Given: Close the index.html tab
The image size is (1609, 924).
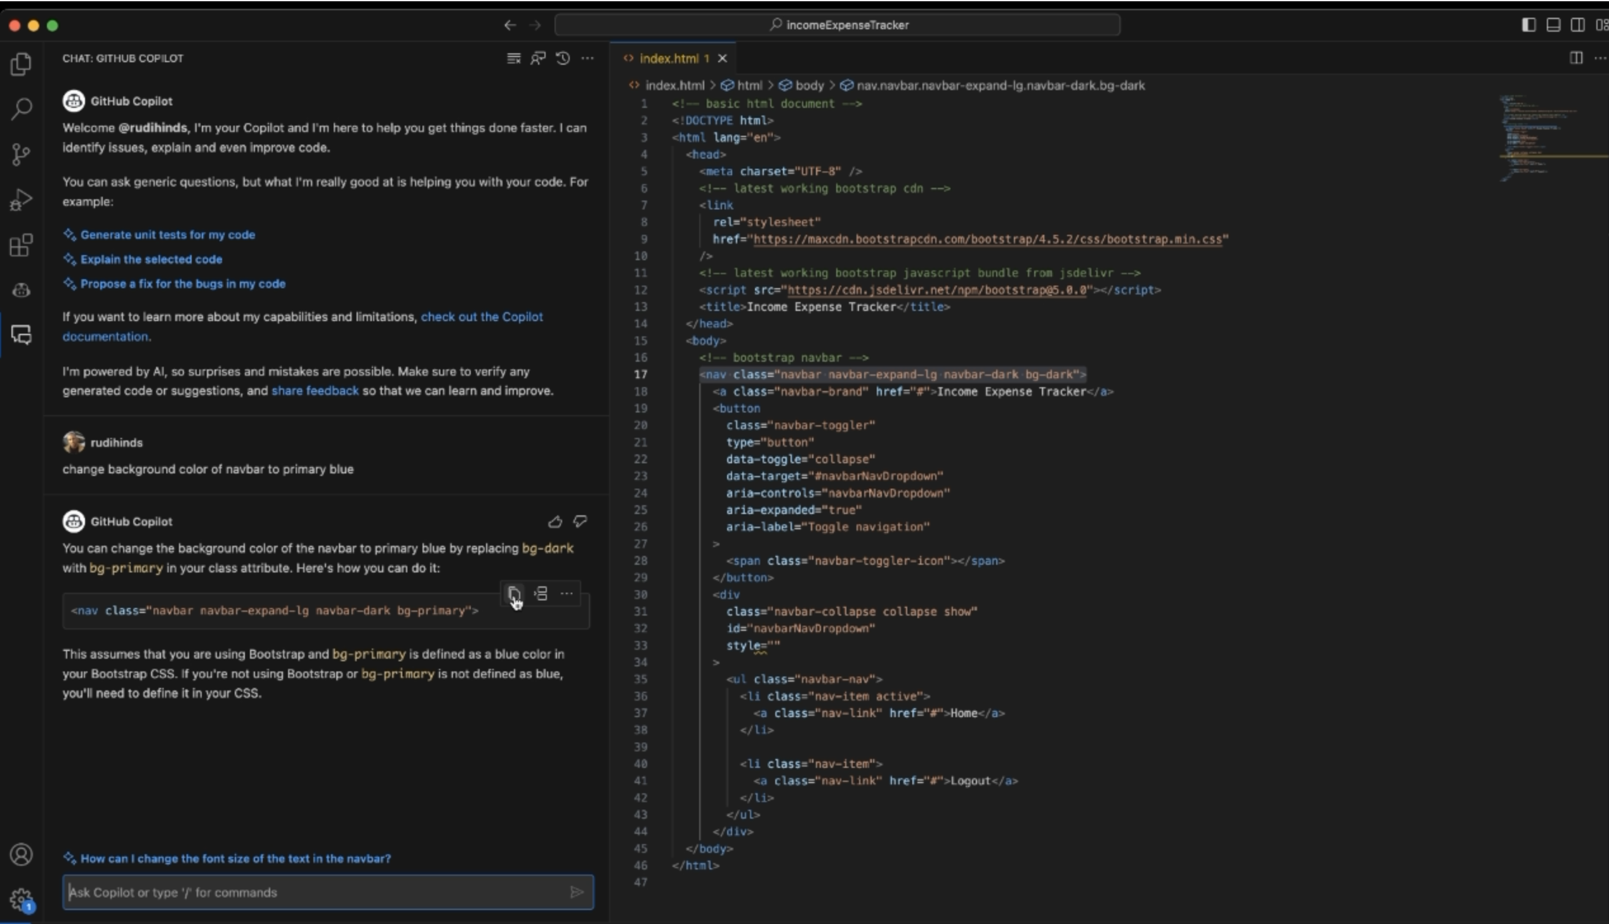Looking at the screenshot, I should (x=722, y=58).
